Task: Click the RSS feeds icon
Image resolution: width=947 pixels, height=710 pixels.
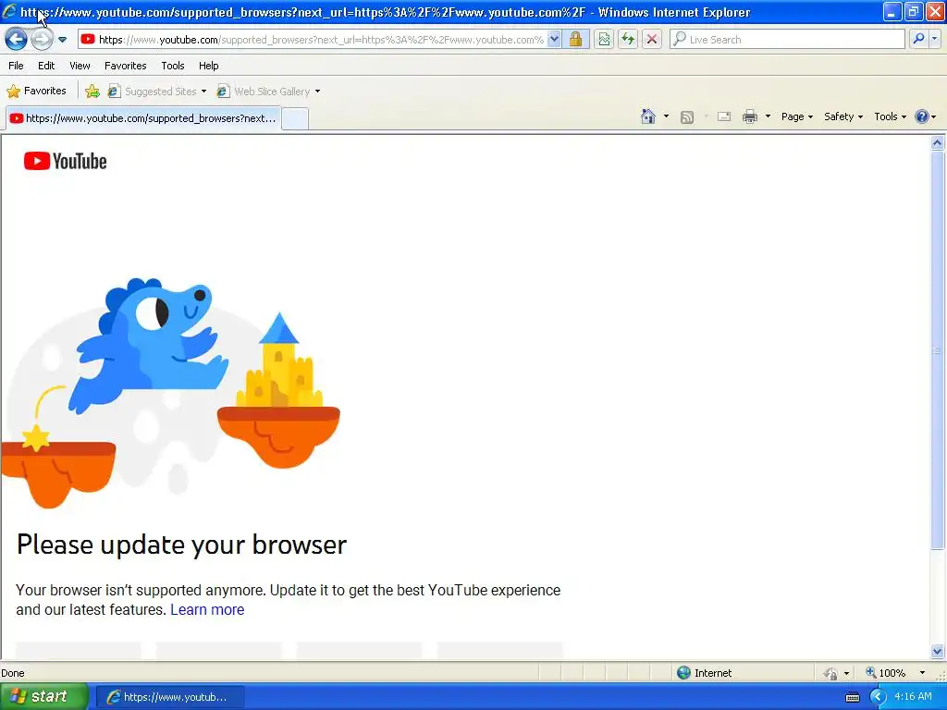Action: click(687, 117)
